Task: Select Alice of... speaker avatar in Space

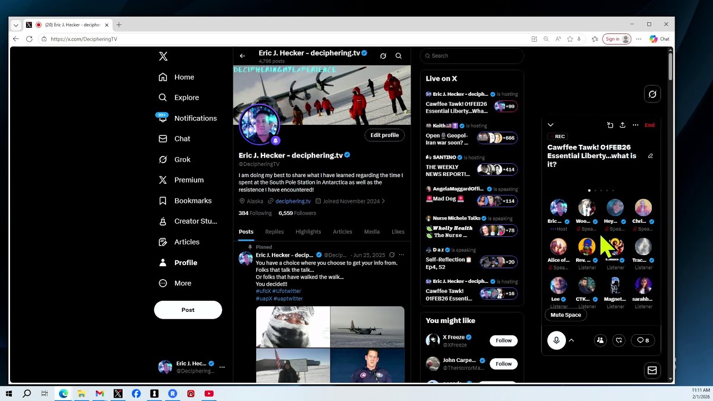Action: [x=559, y=247]
